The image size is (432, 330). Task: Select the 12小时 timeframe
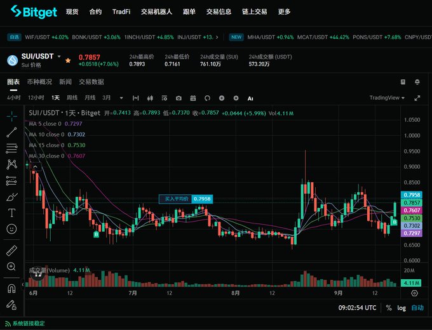pos(36,98)
